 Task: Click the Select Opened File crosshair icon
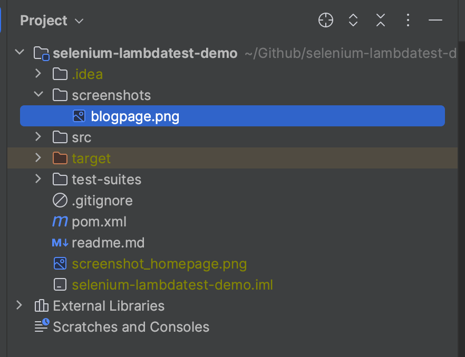point(325,20)
